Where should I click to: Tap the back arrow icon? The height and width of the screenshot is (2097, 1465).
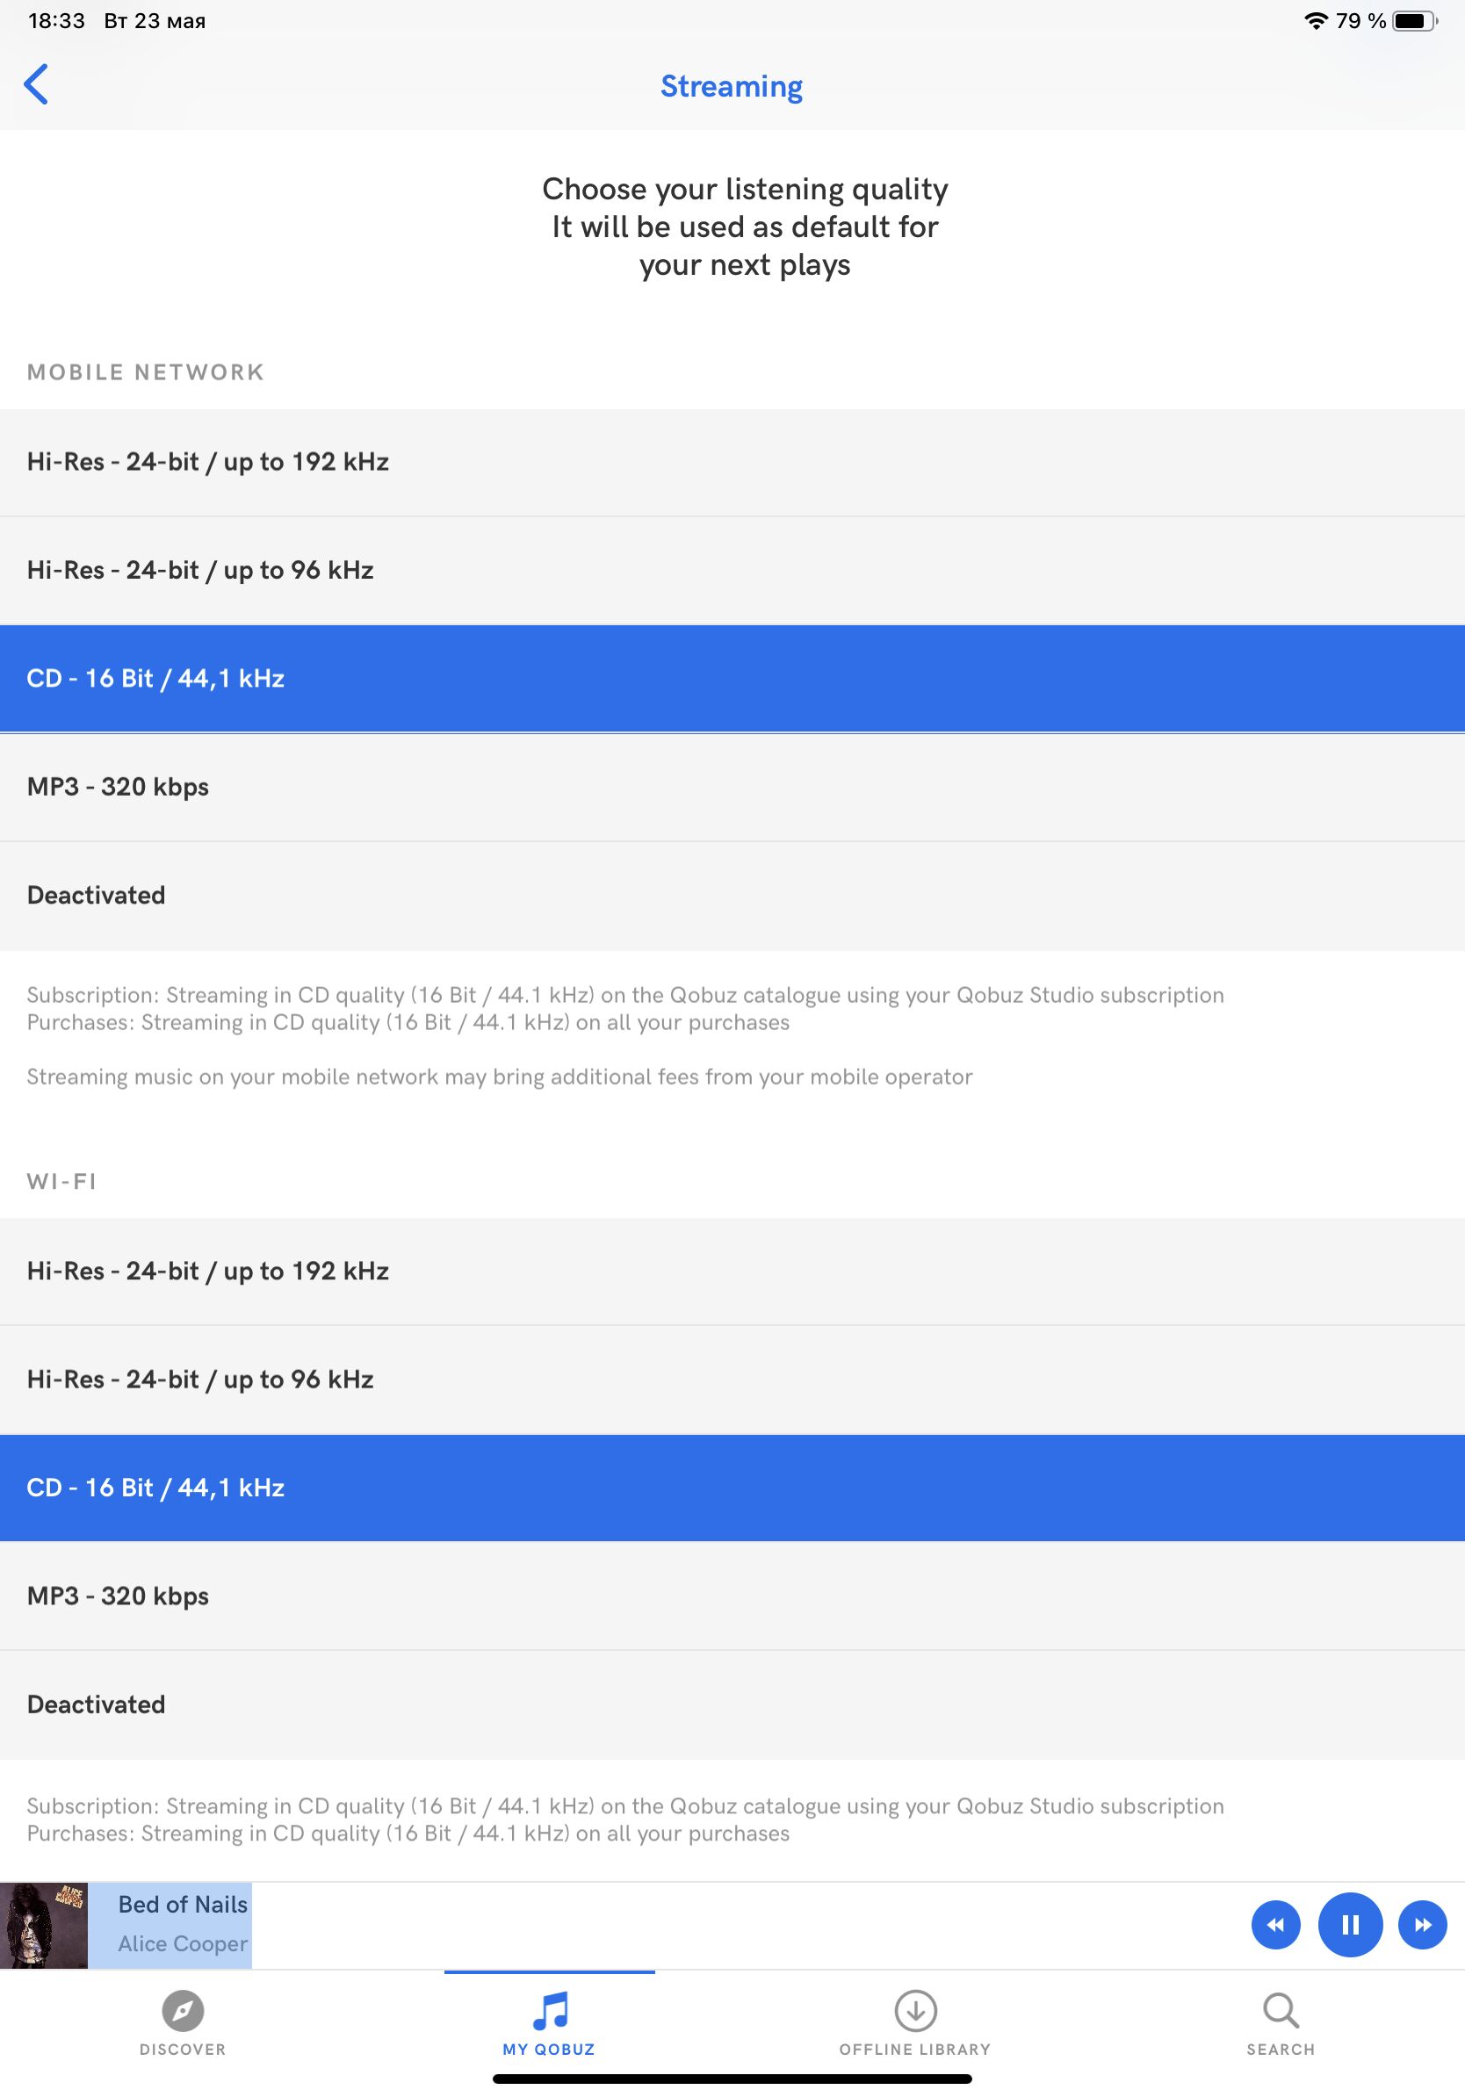pyautogui.click(x=36, y=85)
